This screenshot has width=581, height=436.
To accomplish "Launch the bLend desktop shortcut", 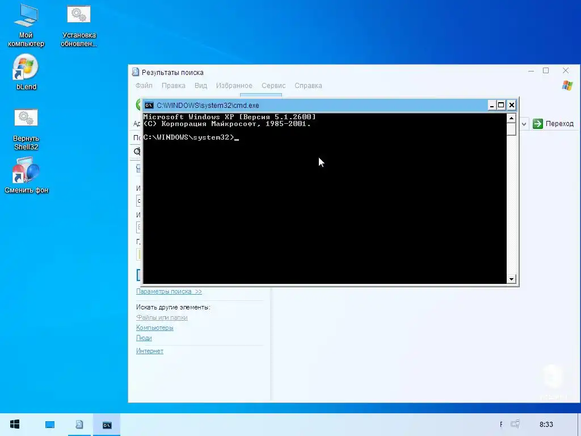I will [26, 72].
